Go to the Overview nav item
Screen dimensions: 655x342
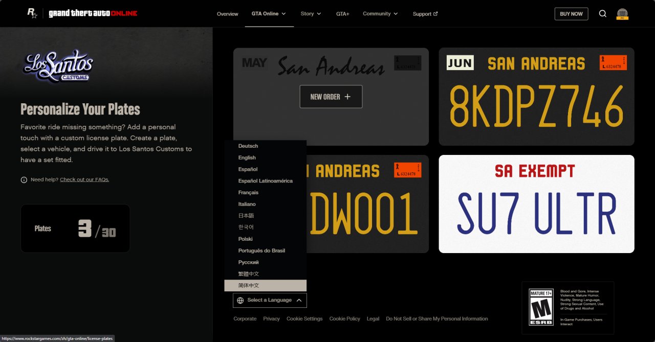(227, 14)
